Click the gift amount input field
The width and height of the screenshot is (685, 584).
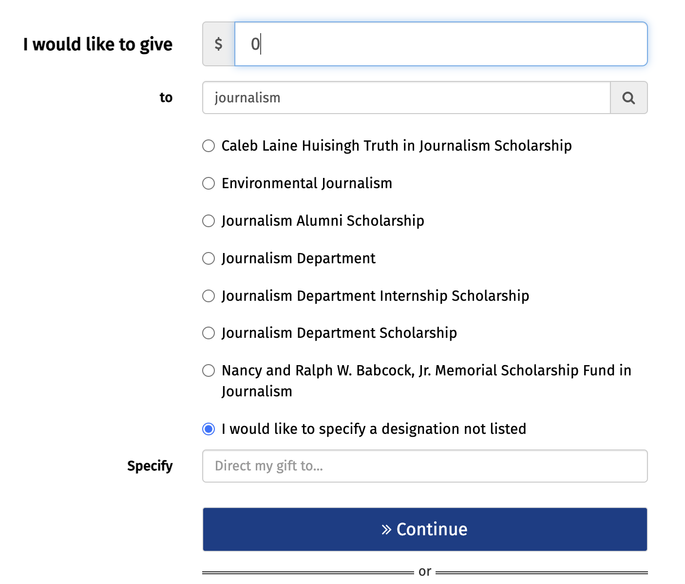pyautogui.click(x=438, y=44)
